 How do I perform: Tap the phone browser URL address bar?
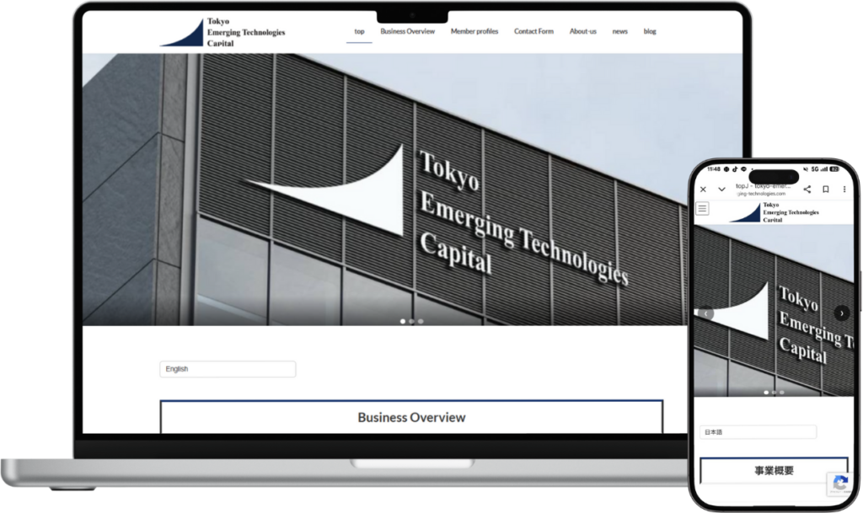(x=763, y=190)
